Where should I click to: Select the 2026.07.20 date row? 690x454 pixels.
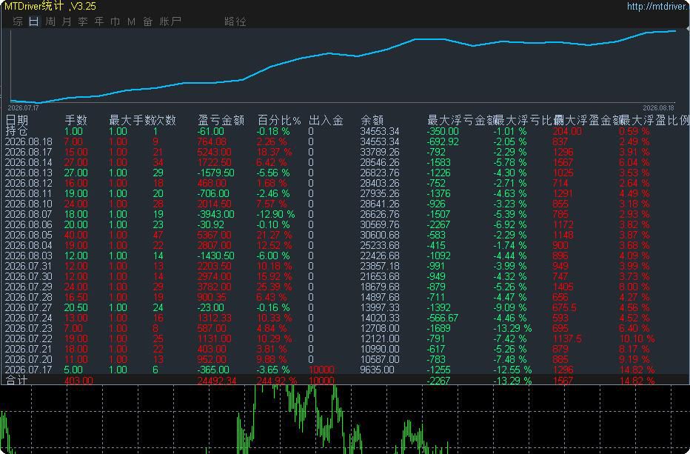(29, 359)
